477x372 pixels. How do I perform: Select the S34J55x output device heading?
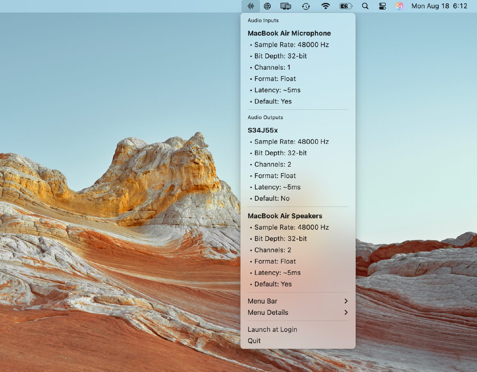coord(263,130)
